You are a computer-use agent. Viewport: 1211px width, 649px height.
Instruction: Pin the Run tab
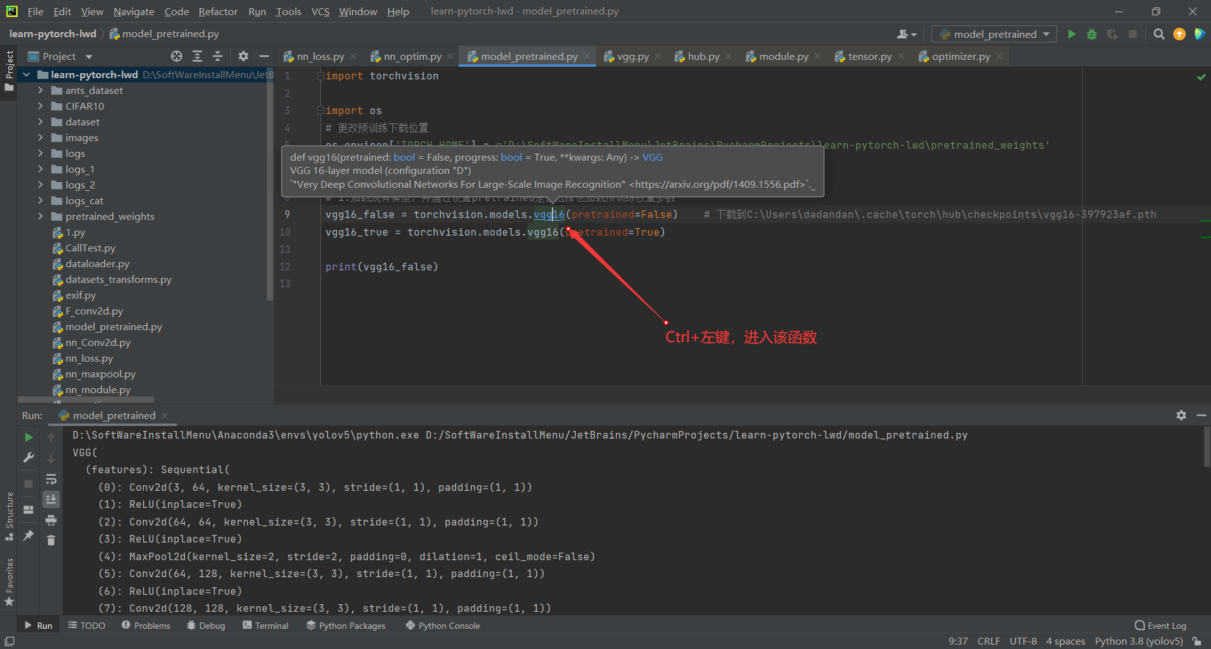[28, 536]
